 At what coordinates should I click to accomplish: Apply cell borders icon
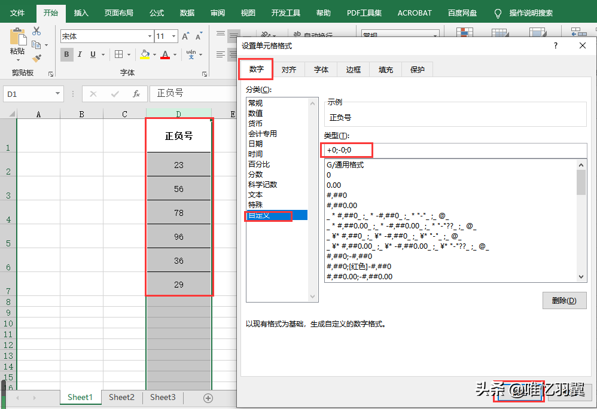[119, 54]
